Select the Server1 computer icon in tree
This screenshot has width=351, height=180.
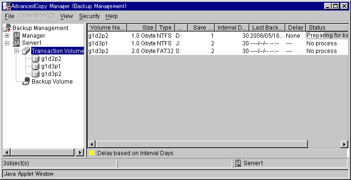pyautogui.click(x=16, y=43)
